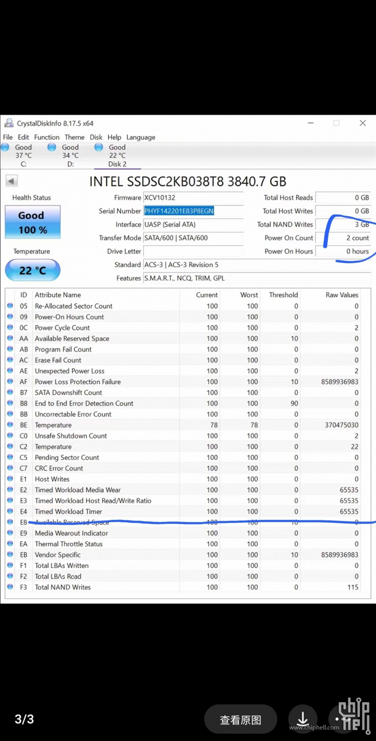Select the D: drive status icon
This screenshot has width=376, height=741.
[52, 147]
